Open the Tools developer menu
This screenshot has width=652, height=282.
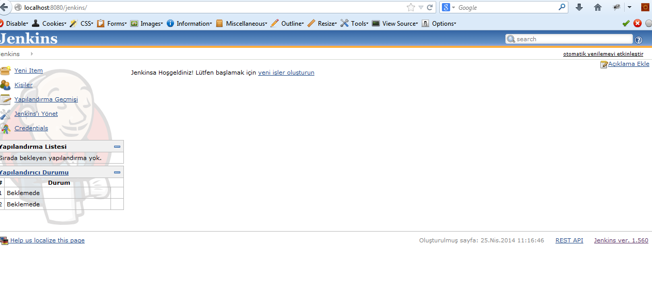coord(355,23)
